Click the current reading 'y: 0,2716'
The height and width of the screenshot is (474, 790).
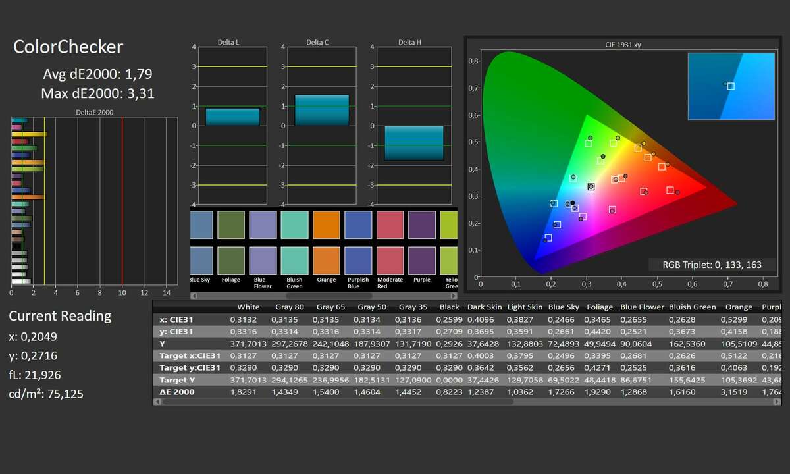coord(33,355)
